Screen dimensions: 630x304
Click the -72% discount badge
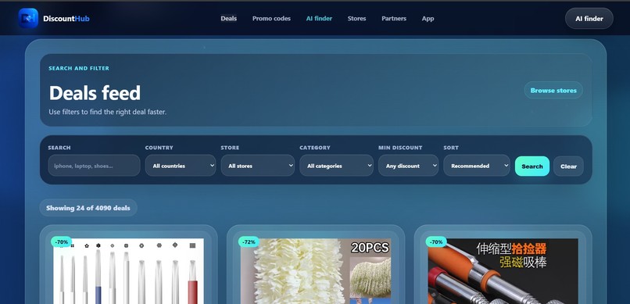pos(249,241)
